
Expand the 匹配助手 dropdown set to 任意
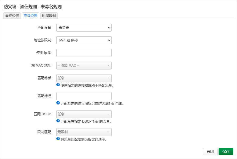[x=84, y=78]
